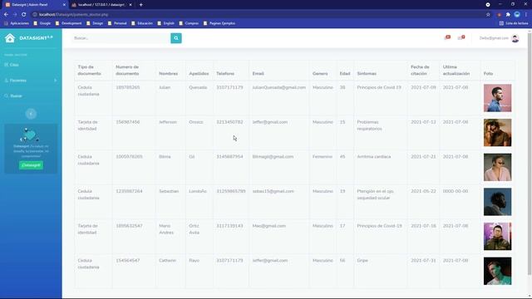Click the user avatar in top bar
This screenshot has height=299, width=532.
pyautogui.click(x=515, y=38)
